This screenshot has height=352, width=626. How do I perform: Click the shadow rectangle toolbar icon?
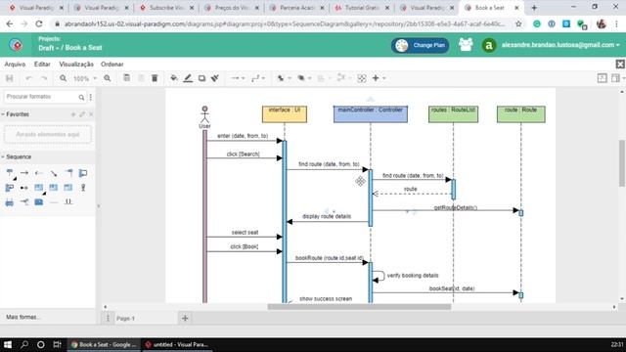(x=201, y=78)
